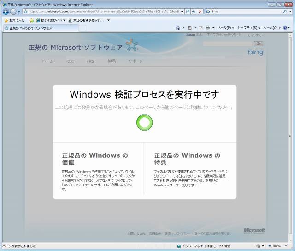The image size is (295, 251).
Task: Open the ツール(O) menu
Action: point(272,28)
